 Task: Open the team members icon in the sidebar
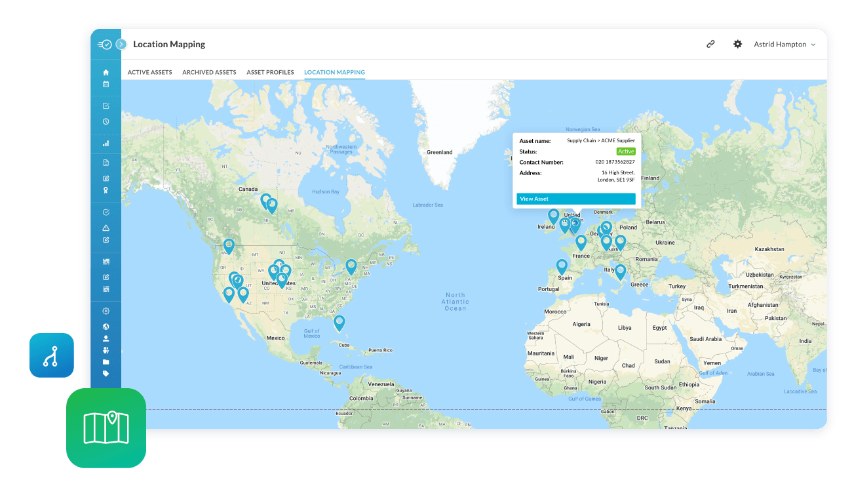click(106, 350)
